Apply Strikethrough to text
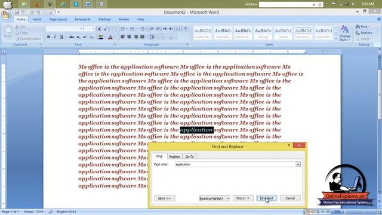The width and height of the screenshot is (382, 215). click(x=72, y=37)
